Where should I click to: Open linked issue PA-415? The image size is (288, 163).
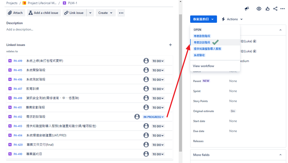pos(18,70)
